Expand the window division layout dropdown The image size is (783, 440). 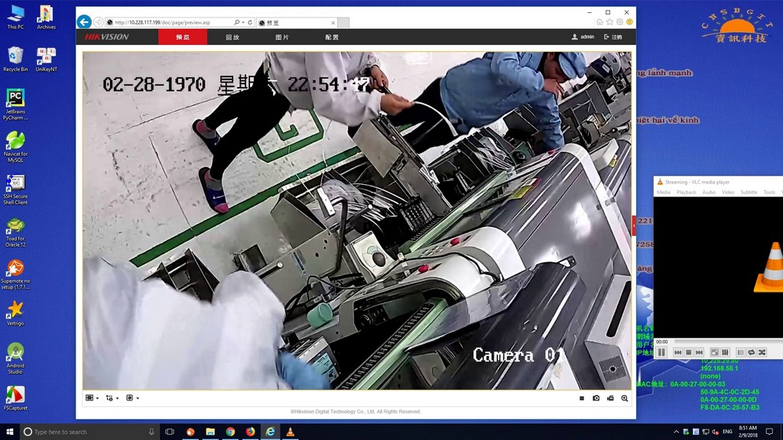click(93, 398)
